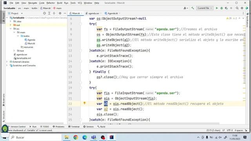Expand Scratches and Consoles node
The height and width of the screenshot is (141, 251).
[7, 65]
